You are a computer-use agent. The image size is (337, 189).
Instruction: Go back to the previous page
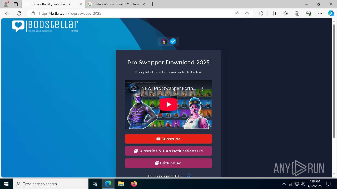(x=7, y=13)
